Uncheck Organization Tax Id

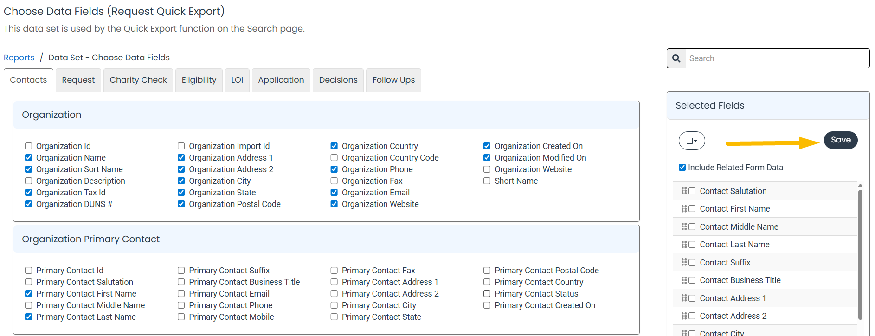[29, 193]
